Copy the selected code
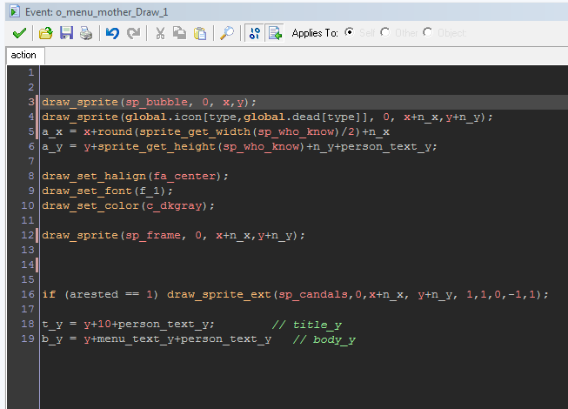 (x=179, y=33)
